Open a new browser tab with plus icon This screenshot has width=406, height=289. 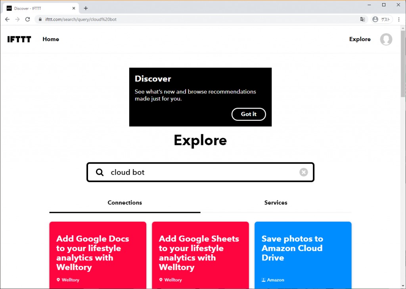point(86,8)
